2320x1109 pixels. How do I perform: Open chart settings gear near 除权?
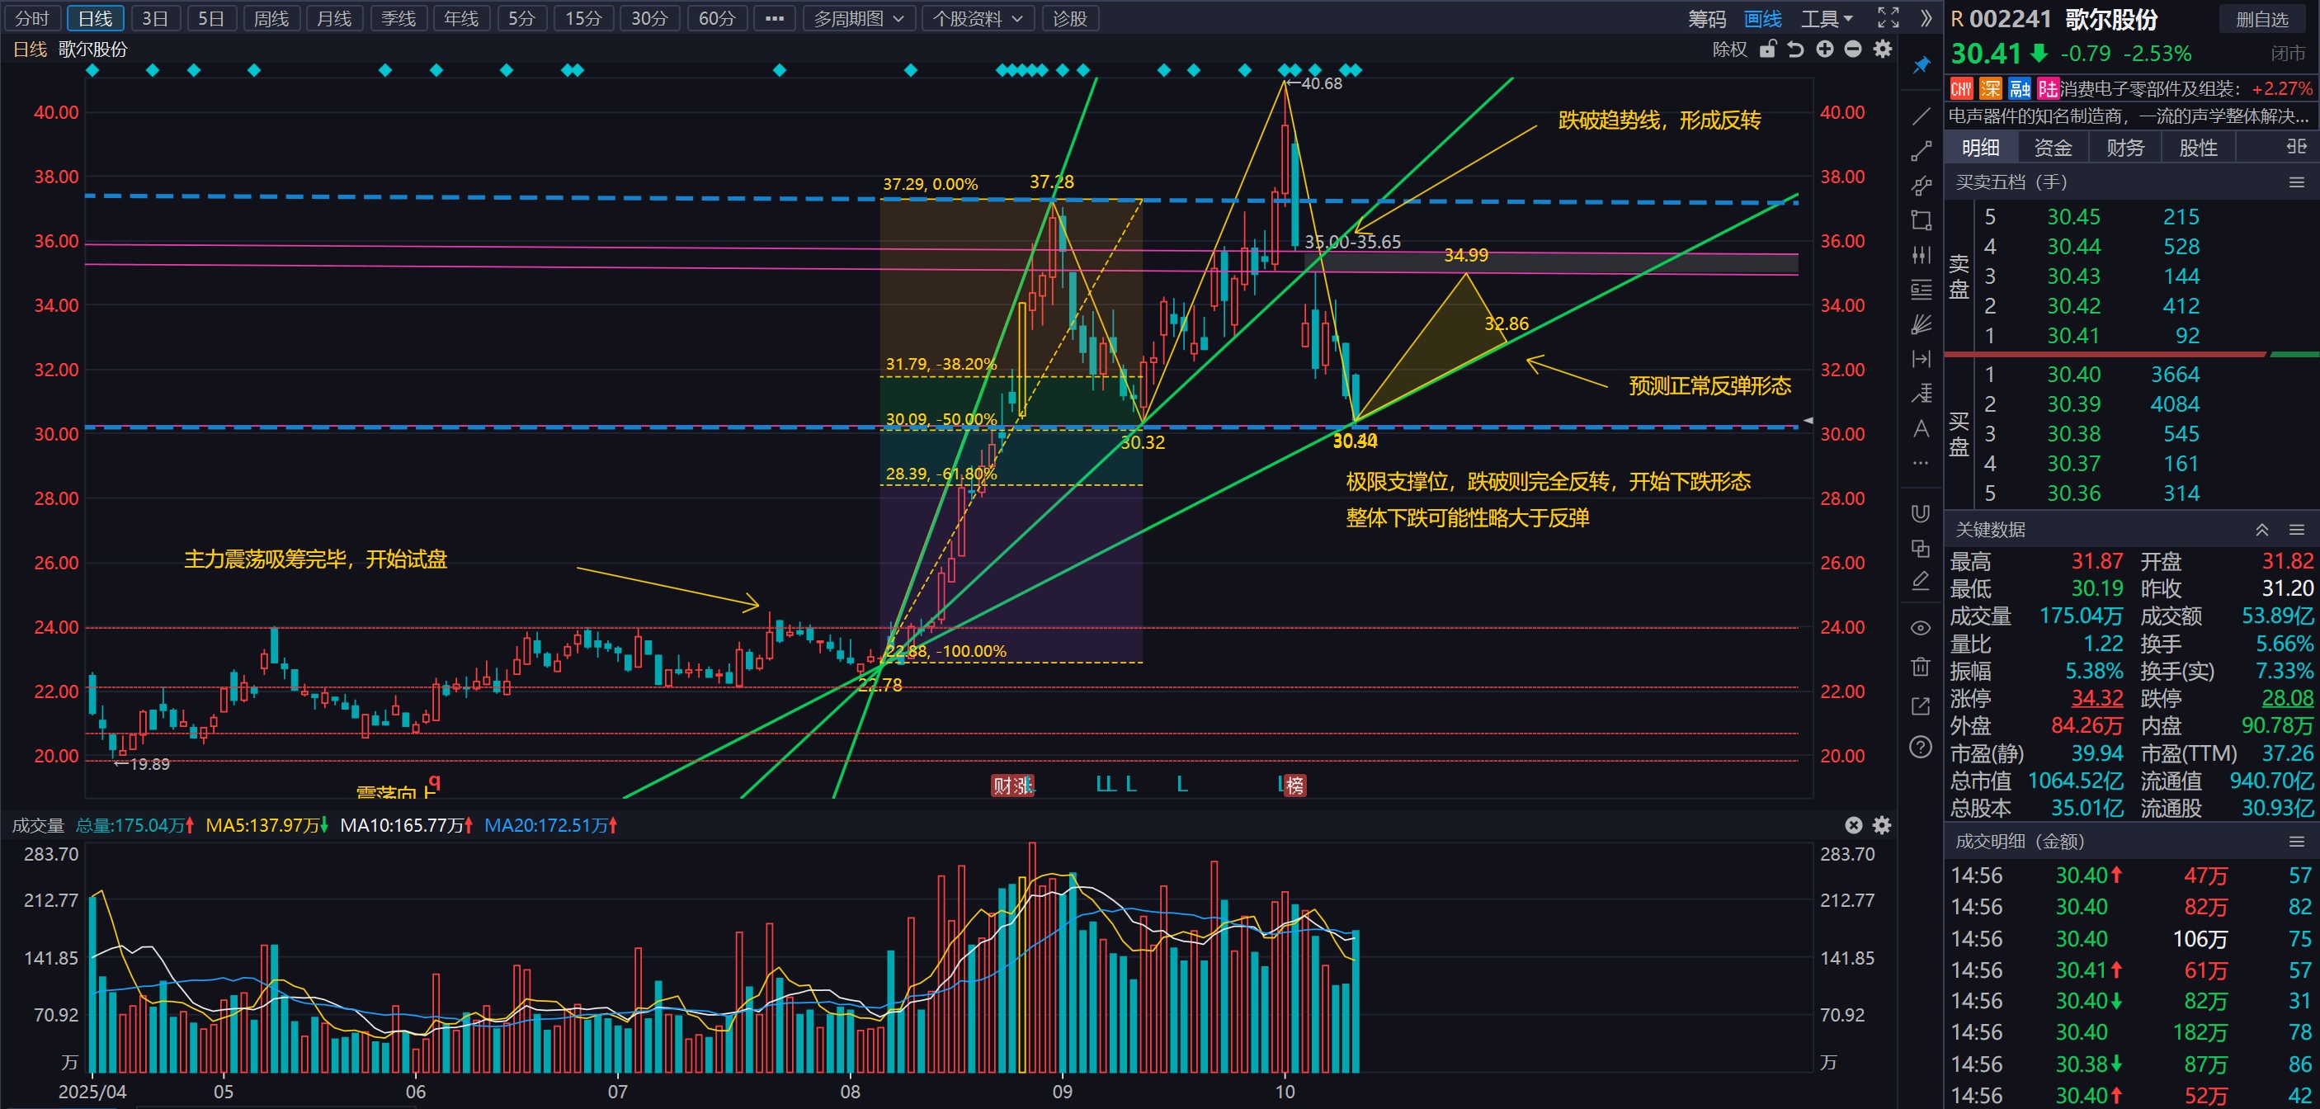tap(1882, 50)
